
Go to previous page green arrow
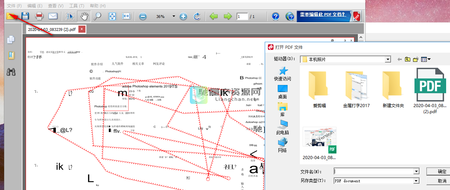(214, 16)
